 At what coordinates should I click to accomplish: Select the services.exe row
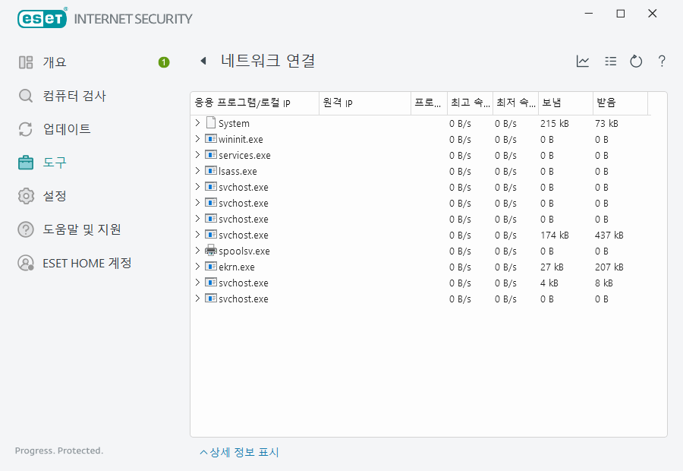244,155
